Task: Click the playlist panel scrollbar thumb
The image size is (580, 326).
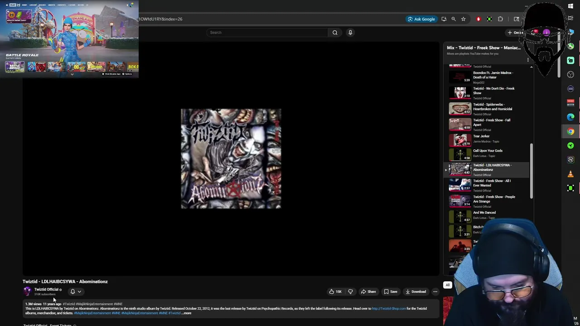Action: (x=532, y=171)
